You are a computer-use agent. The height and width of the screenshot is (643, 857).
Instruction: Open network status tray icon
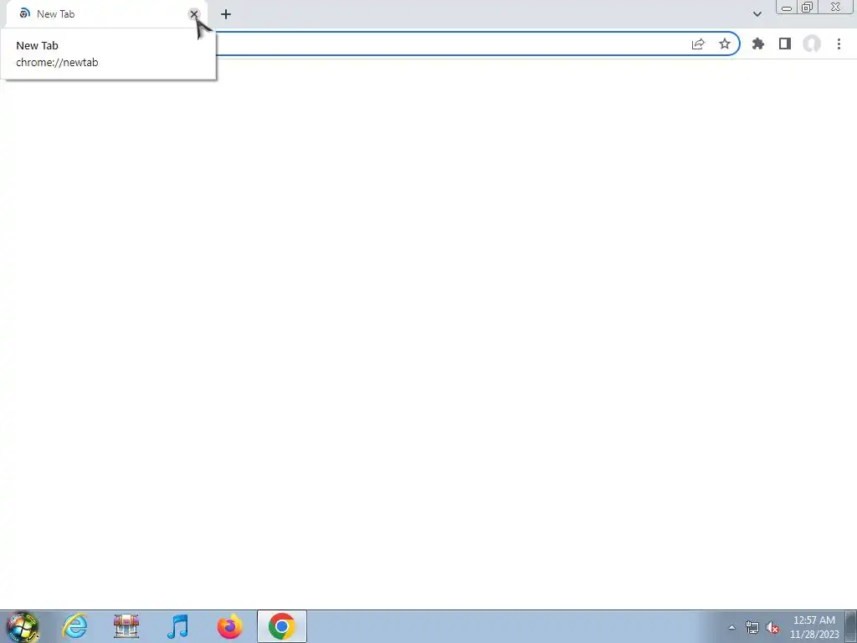(x=752, y=628)
